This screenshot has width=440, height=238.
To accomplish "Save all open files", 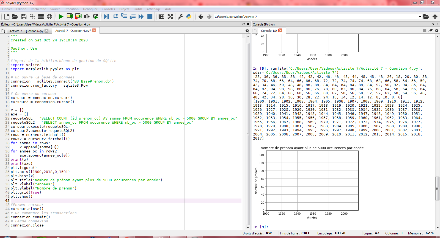I will tap(32, 16).
